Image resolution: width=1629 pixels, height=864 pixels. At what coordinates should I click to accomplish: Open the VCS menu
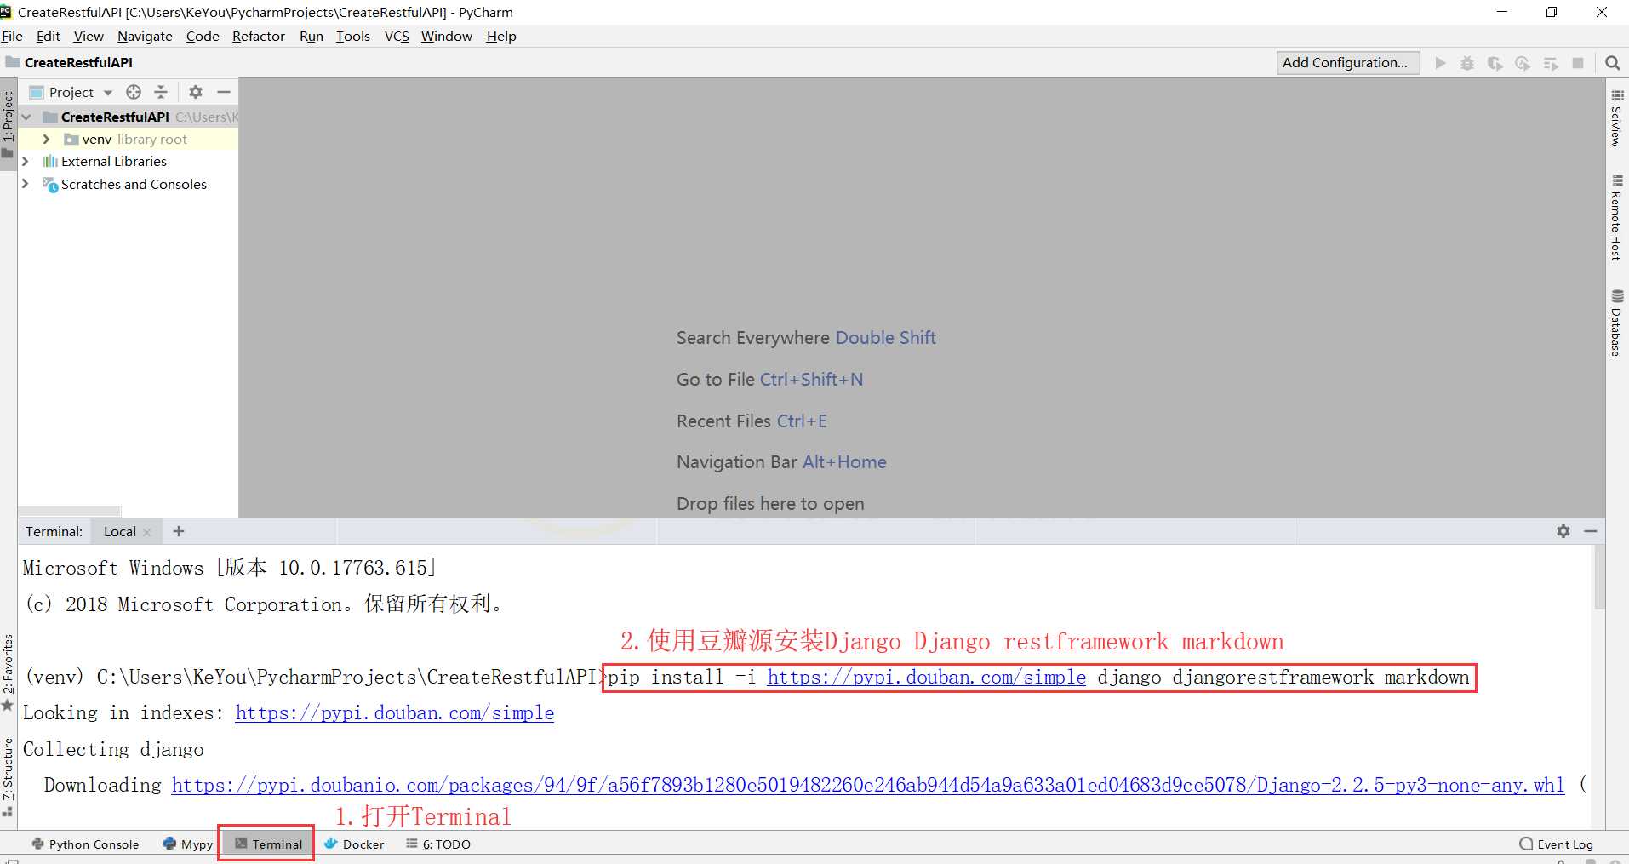(x=397, y=36)
